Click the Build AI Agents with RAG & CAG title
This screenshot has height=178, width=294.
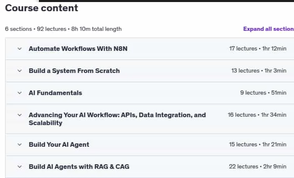[79, 167]
